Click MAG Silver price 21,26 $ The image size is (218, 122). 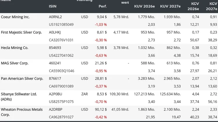101,63
